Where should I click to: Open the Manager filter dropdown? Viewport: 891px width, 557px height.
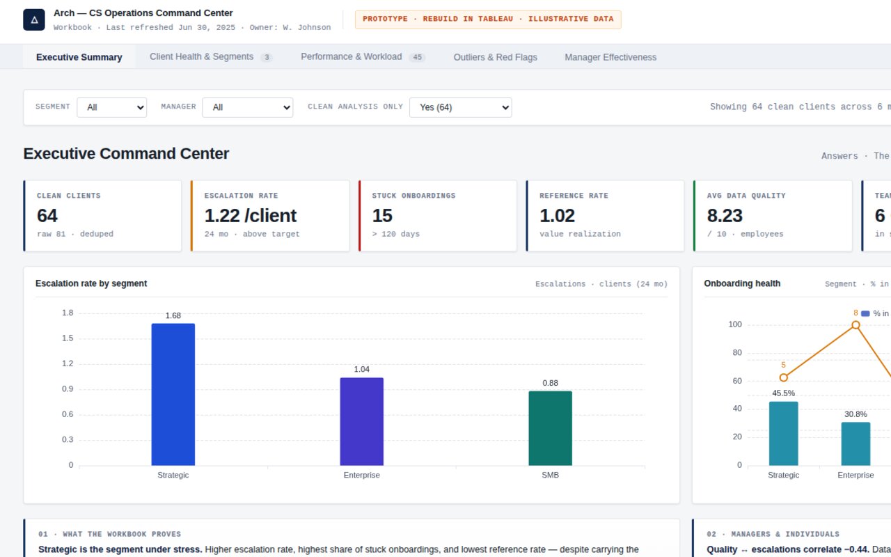248,107
